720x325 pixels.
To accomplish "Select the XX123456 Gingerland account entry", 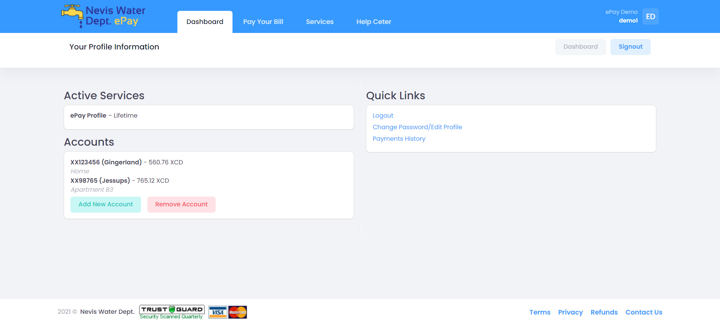I will (x=106, y=162).
